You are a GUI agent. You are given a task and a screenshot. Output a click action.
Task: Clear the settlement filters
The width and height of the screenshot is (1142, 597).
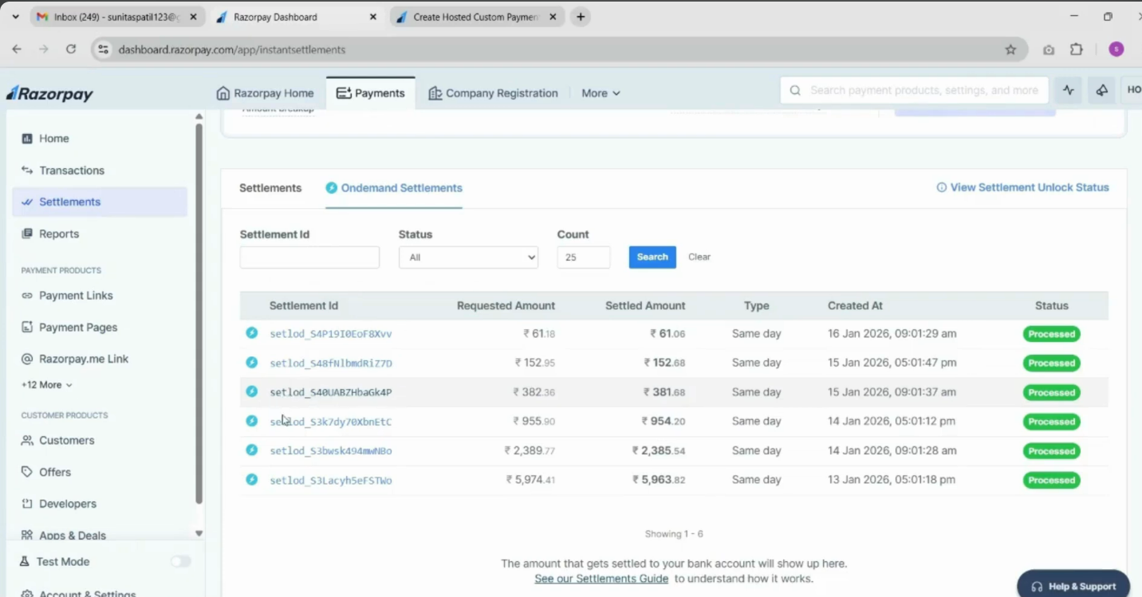tap(699, 257)
